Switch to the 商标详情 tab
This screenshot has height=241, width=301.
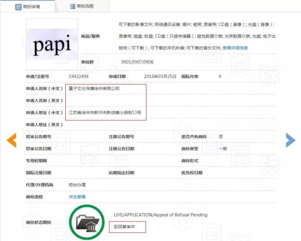point(32,7)
